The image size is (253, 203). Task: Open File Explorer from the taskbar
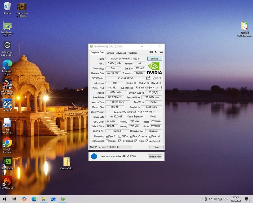click(44, 199)
